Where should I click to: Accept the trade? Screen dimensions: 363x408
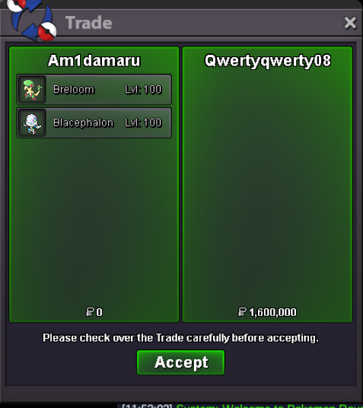click(180, 362)
